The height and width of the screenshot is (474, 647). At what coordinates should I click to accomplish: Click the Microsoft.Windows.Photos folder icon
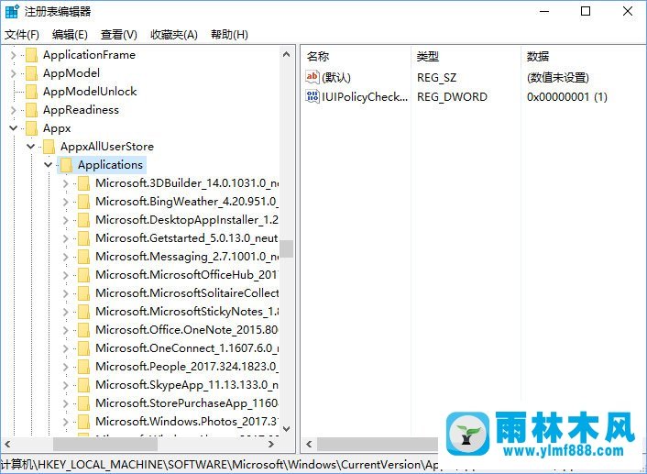click(83, 421)
